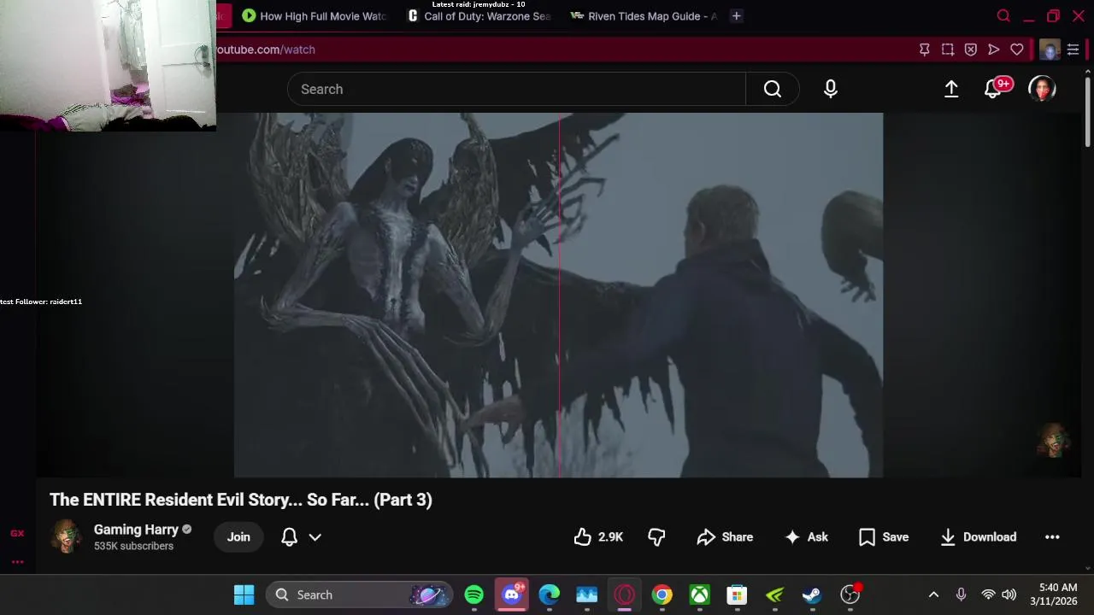Open Spotify from taskbar
The image size is (1094, 615).
pos(473,594)
